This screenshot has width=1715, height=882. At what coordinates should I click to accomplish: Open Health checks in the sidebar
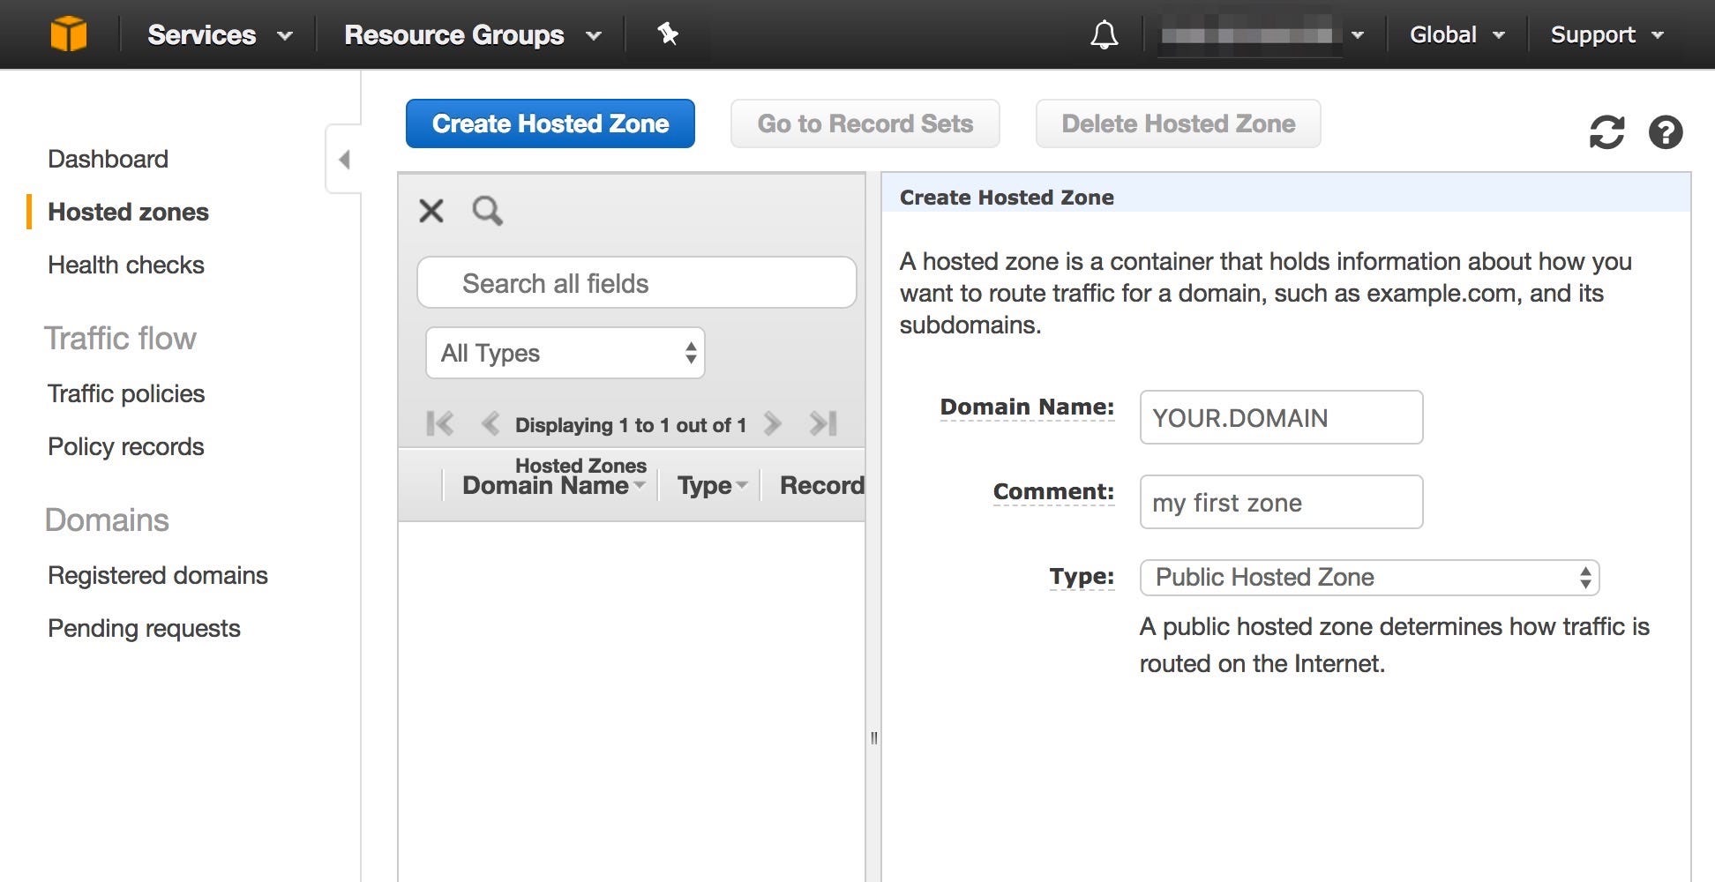pos(126,265)
